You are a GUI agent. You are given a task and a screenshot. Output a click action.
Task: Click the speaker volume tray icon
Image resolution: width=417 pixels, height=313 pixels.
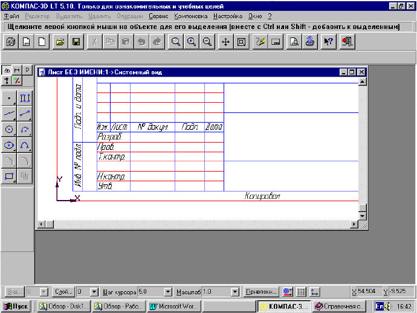[388, 306]
